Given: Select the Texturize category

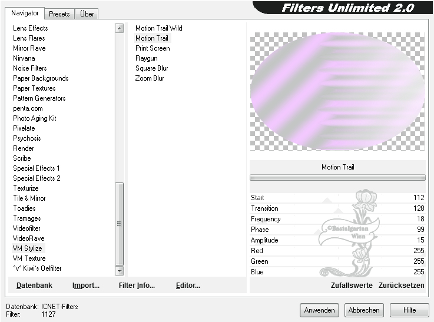Looking at the screenshot, I should tap(26, 188).
